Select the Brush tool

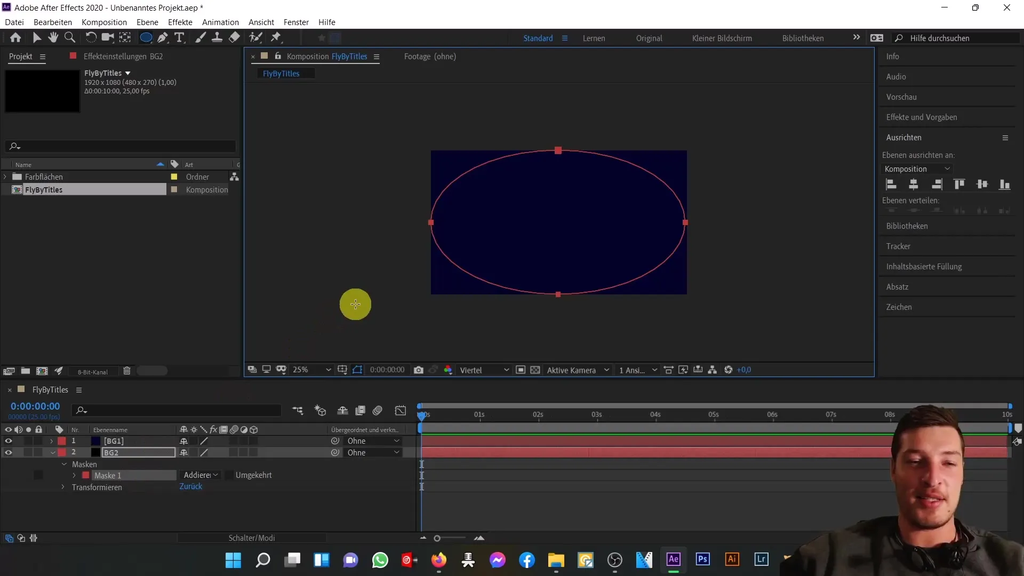click(201, 37)
